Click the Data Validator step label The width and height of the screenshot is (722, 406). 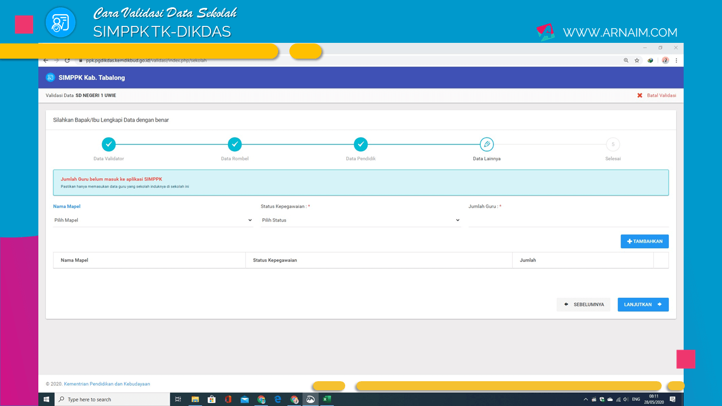click(109, 159)
